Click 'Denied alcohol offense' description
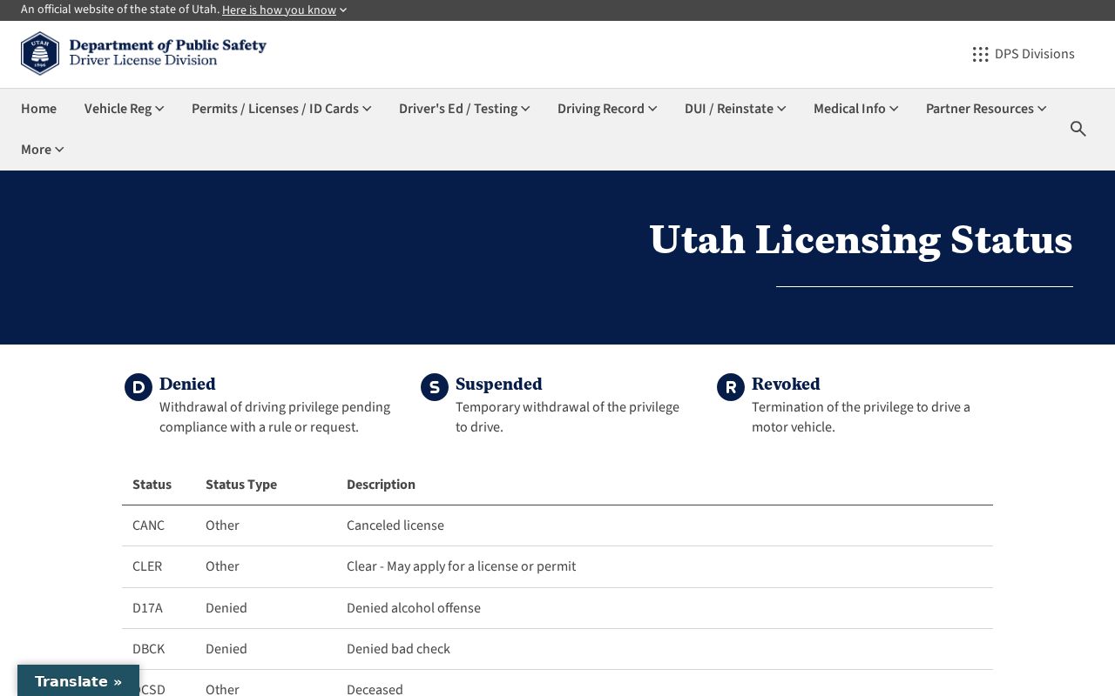This screenshot has height=696, width=1115. tap(414, 608)
